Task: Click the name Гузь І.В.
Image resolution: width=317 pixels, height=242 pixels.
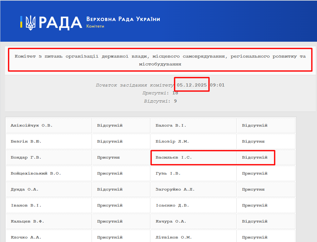Action: [x=168, y=173]
